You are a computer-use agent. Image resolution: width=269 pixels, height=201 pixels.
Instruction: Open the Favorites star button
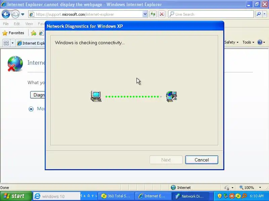pyautogui.click(x=13, y=33)
